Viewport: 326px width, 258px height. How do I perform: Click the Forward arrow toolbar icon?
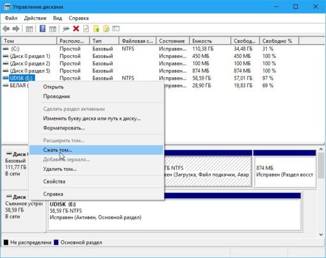pos(16,29)
